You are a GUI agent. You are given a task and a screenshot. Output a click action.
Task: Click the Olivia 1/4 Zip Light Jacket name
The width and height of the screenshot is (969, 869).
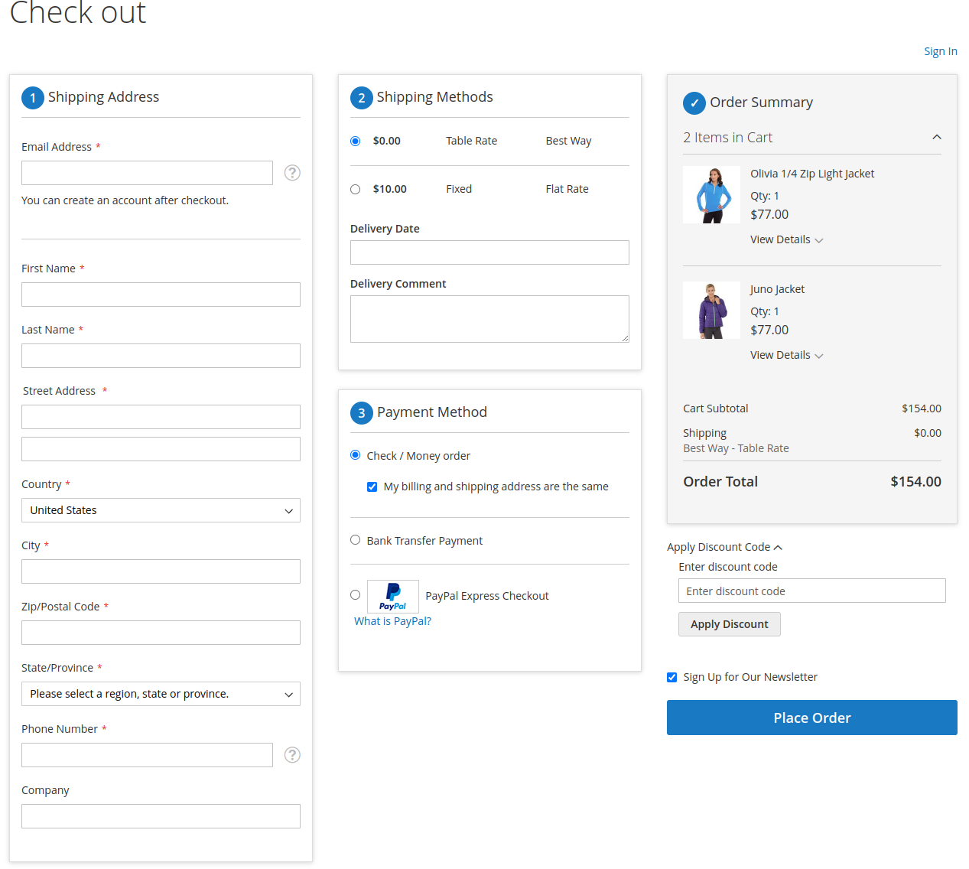[812, 174]
